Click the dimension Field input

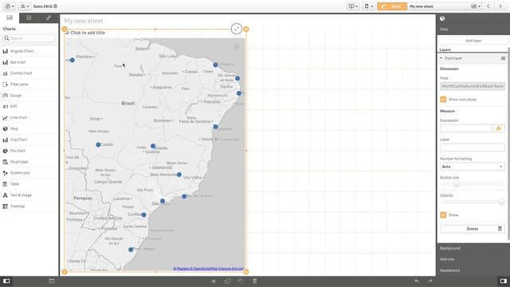tap(473, 86)
